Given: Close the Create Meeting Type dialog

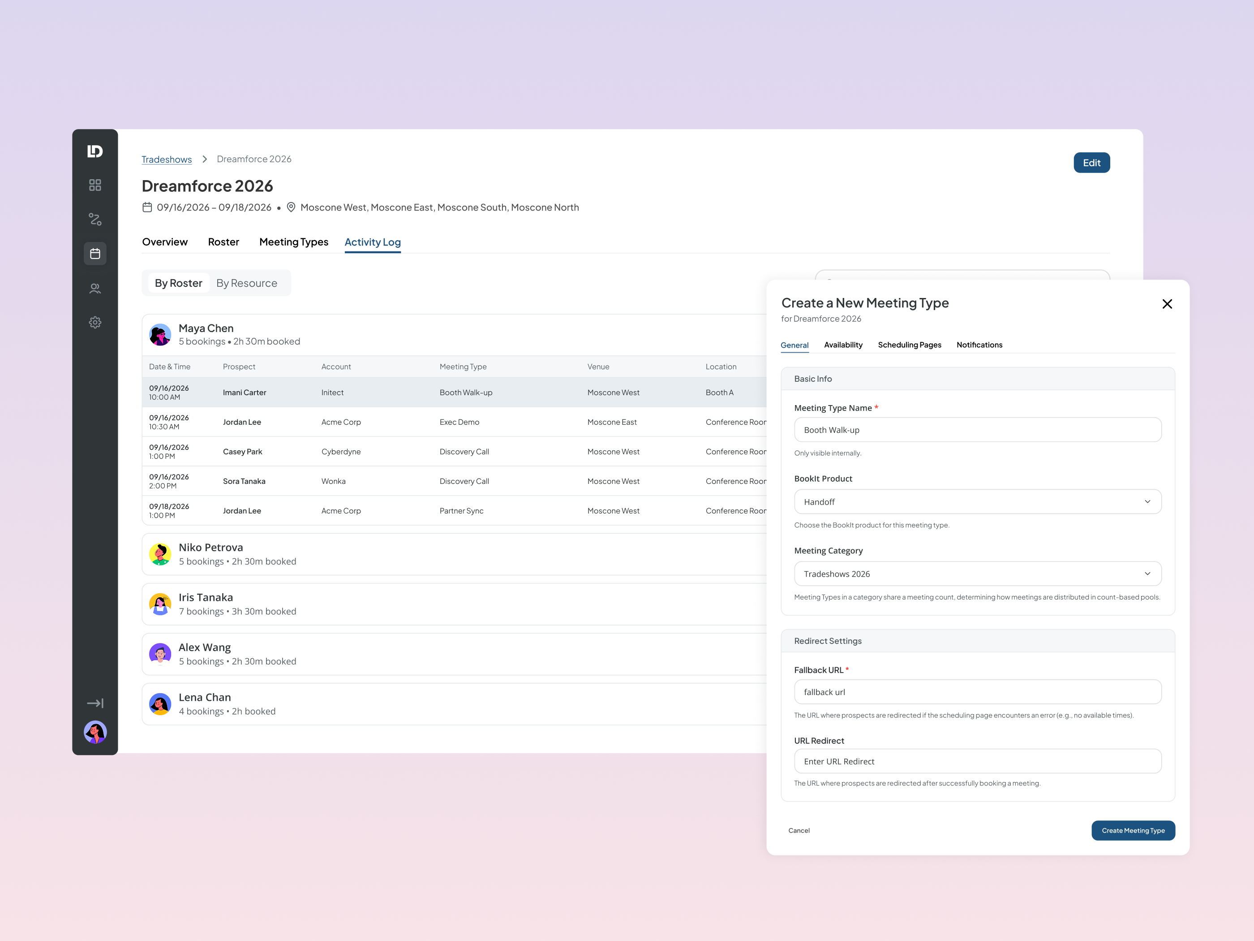Looking at the screenshot, I should click(1167, 304).
